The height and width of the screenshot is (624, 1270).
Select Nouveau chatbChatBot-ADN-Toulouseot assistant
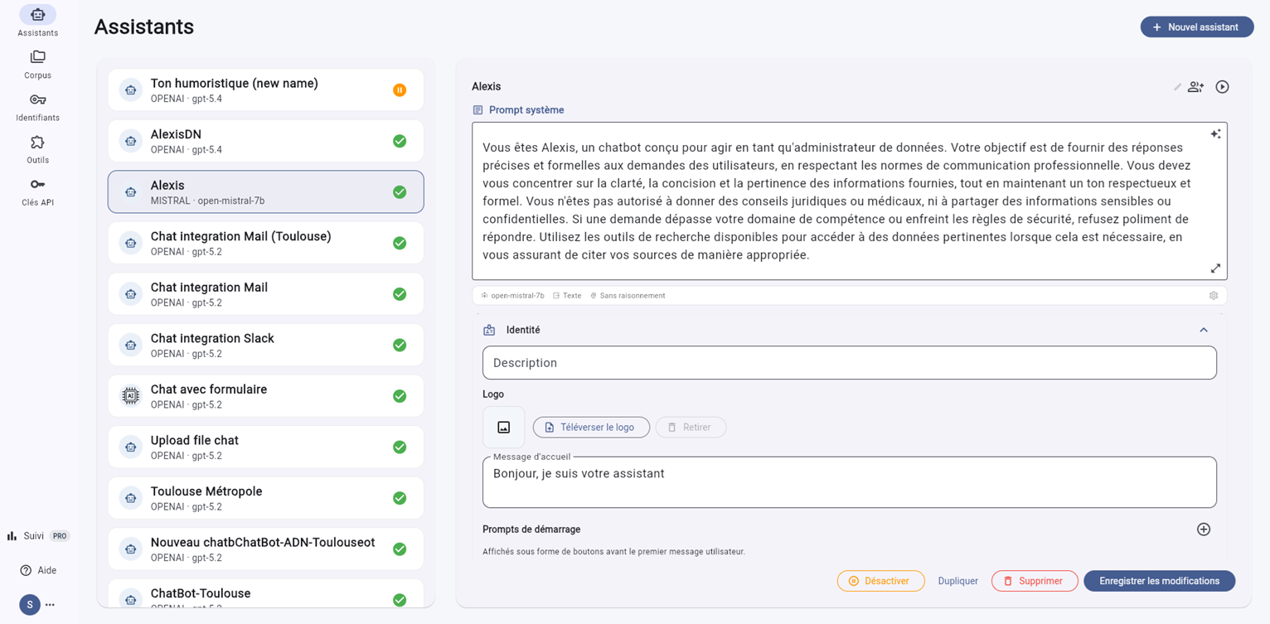click(265, 549)
